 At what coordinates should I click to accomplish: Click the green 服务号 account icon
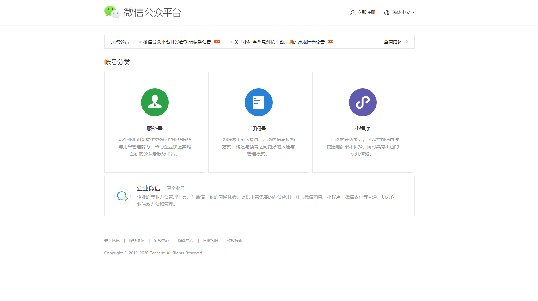click(155, 102)
